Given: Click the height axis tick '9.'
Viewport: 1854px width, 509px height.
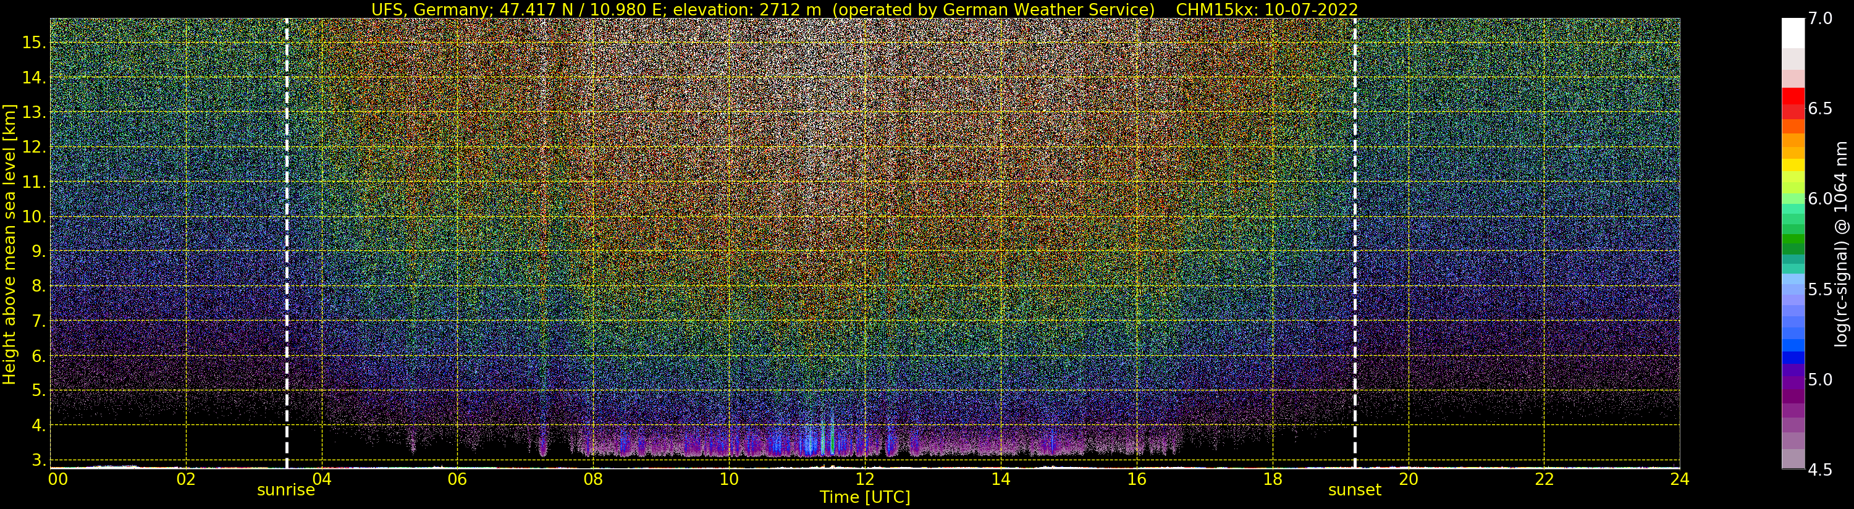Looking at the screenshot, I should pos(38,251).
